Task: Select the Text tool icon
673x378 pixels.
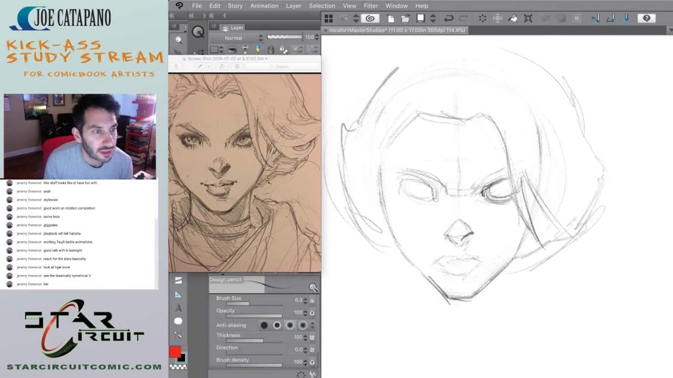Action: point(178,308)
